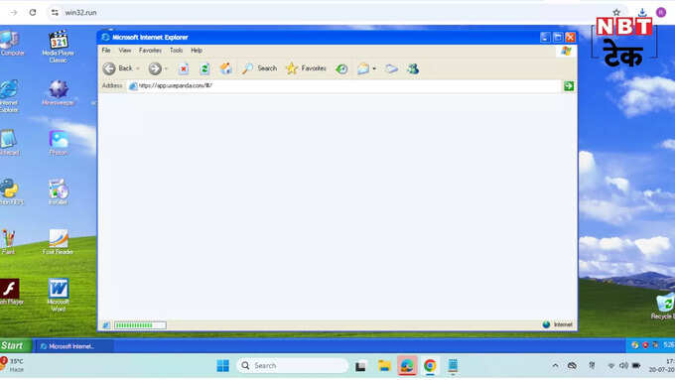Click the page loading progress bar
The width and height of the screenshot is (675, 380).
pos(140,325)
